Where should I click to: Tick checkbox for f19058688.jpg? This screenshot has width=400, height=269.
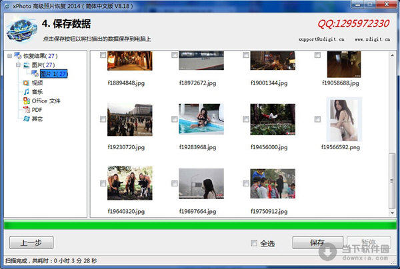click(317, 55)
